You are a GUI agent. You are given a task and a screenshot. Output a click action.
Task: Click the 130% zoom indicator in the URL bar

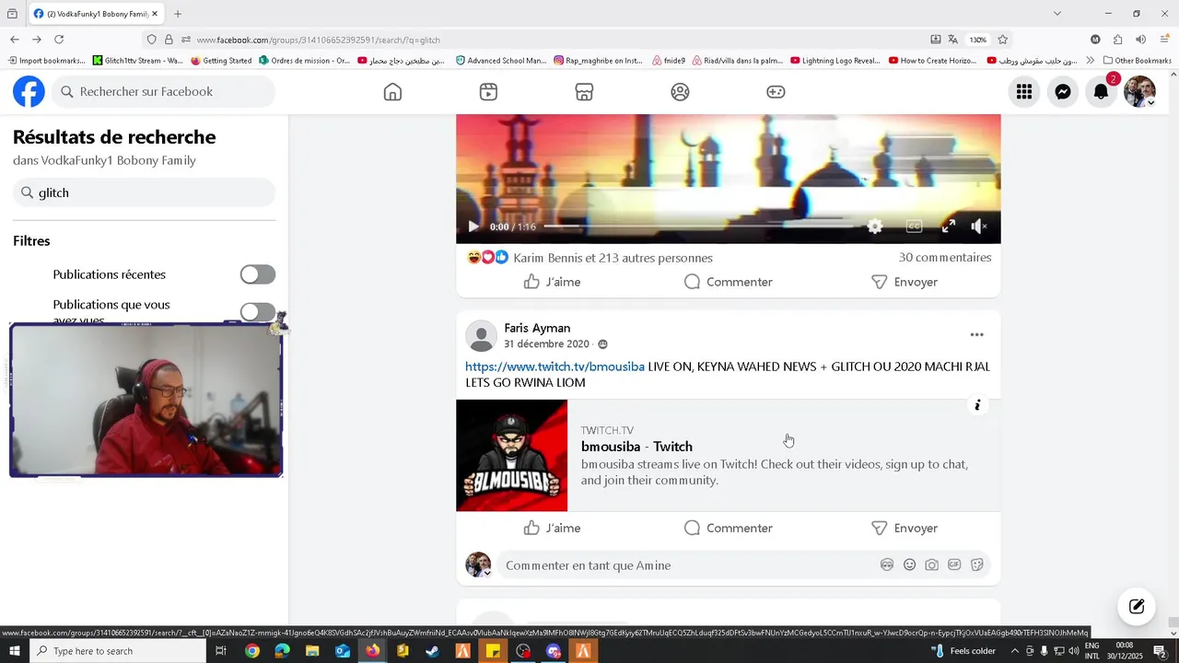tap(977, 40)
